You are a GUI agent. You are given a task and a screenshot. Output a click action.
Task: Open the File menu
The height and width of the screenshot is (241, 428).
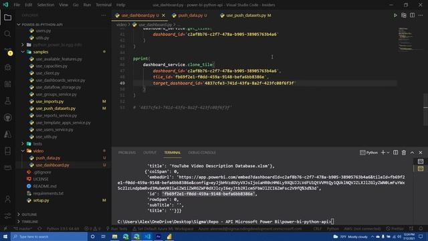[17, 5]
